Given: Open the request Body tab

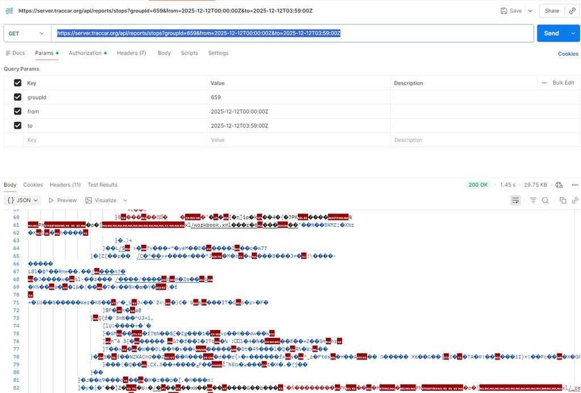Looking at the screenshot, I should (x=164, y=53).
